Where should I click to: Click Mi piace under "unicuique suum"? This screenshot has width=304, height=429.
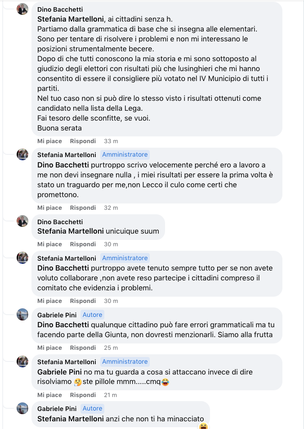[49, 244]
